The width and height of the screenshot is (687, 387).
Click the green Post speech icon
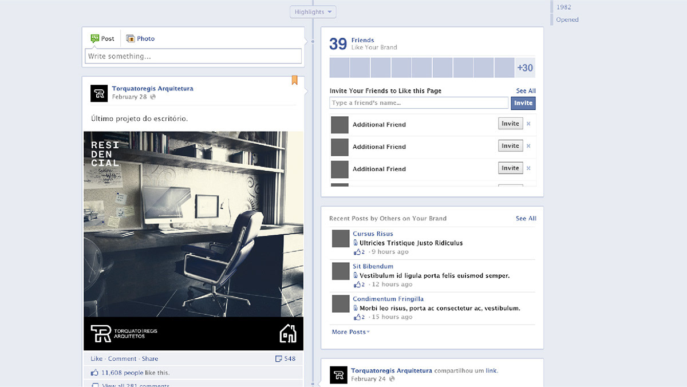95,38
